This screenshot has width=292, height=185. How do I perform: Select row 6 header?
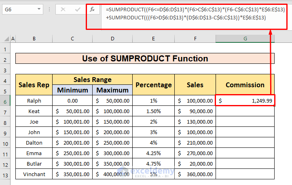click(5, 101)
